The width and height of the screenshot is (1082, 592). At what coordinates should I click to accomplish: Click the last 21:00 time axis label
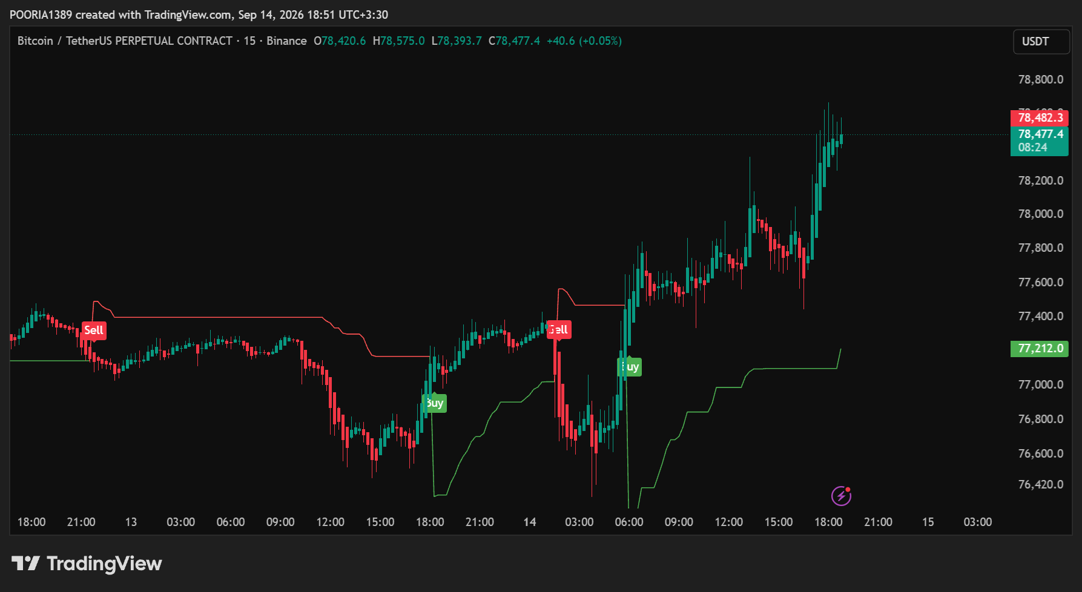click(878, 522)
